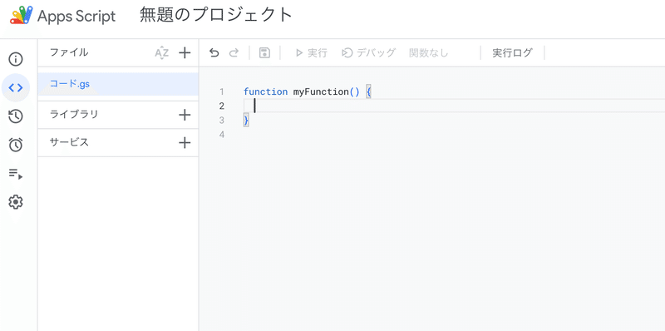
Task: Open the 関数なし function selector dropdown
Action: (428, 53)
